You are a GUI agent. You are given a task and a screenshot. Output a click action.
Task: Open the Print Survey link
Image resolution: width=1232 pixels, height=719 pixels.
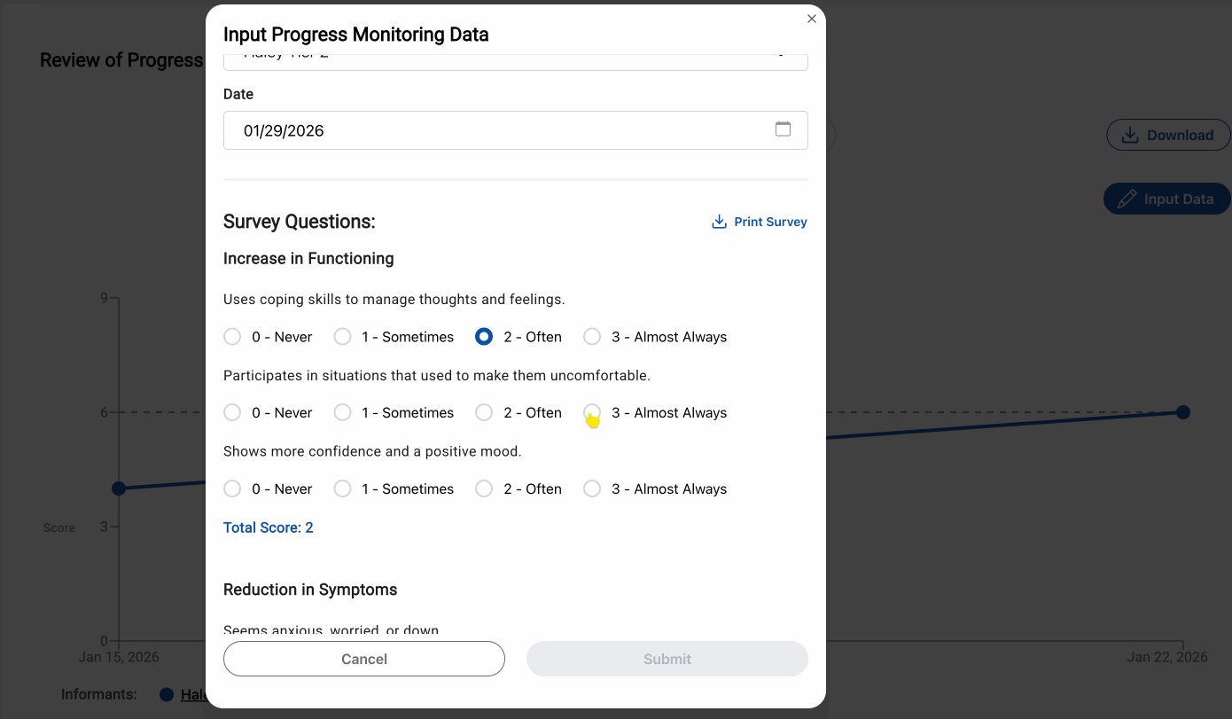click(x=769, y=221)
